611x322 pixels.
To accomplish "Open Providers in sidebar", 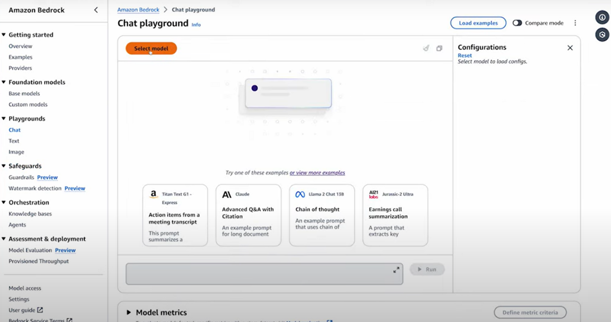I will (20, 68).
